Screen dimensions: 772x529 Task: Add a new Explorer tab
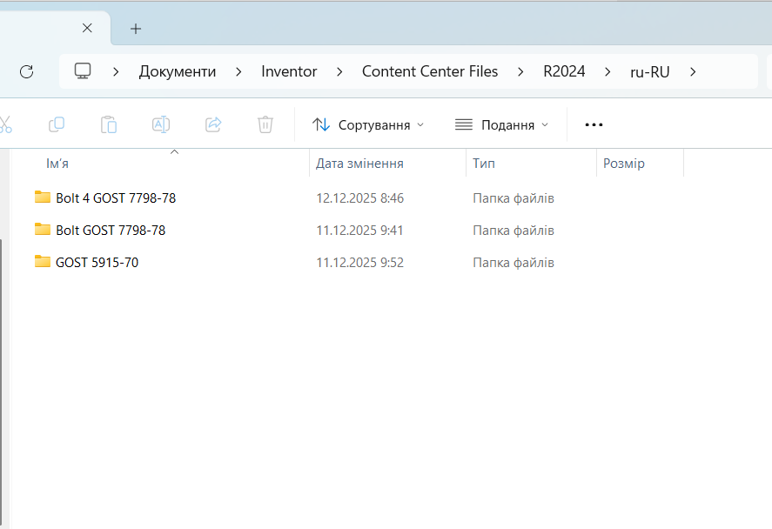click(136, 29)
